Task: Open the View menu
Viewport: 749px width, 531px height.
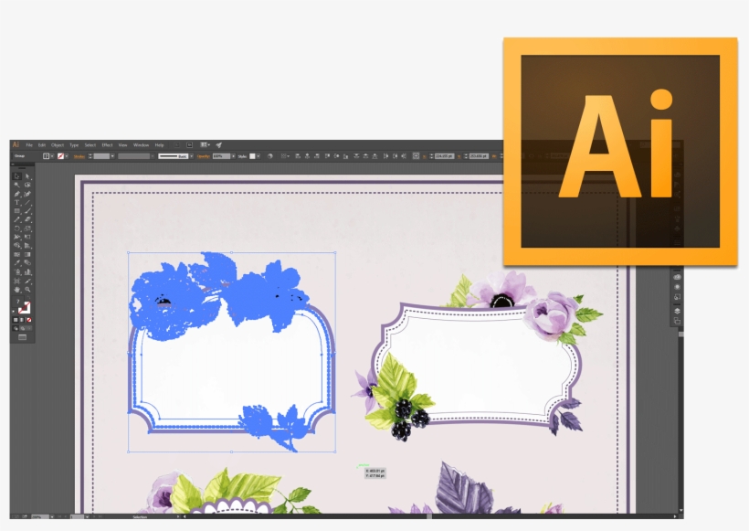Action: [122, 144]
